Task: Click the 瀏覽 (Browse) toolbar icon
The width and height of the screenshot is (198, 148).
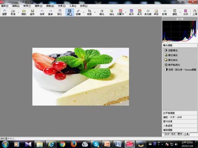Action: (5, 12)
